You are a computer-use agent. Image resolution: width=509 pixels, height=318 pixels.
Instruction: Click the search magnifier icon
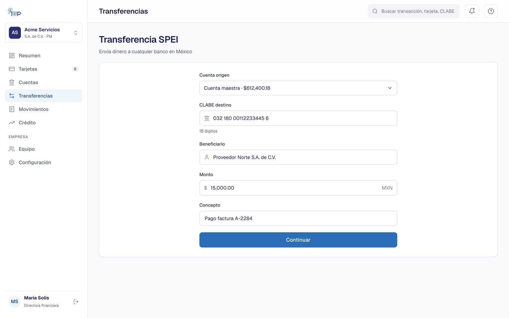click(x=375, y=11)
